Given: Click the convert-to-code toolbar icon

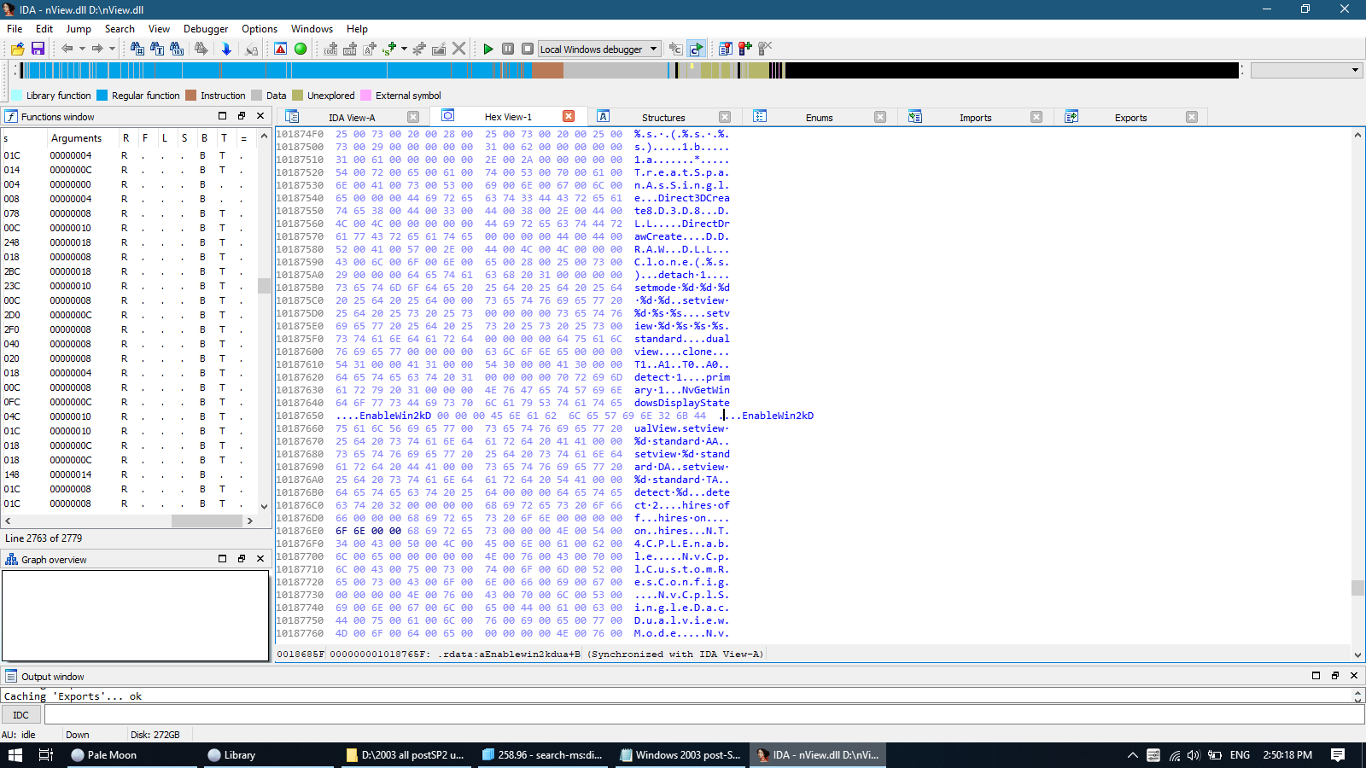Looking at the screenshot, I should tap(330, 49).
